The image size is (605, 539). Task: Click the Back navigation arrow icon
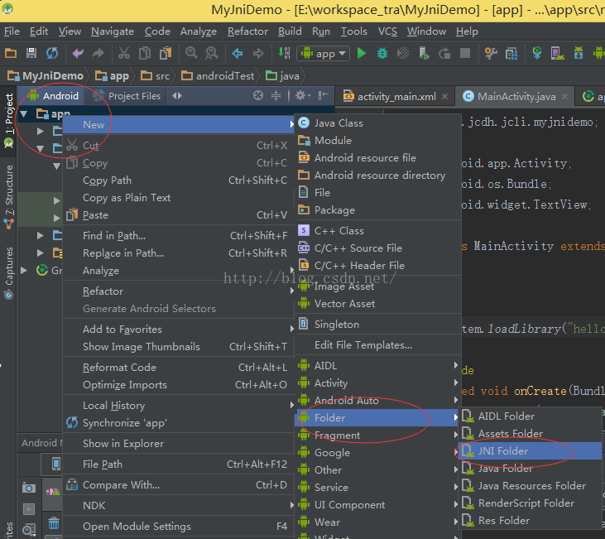238,53
